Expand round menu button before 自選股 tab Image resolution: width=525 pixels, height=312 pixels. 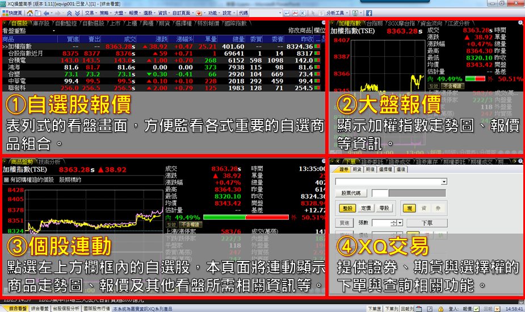5,23
